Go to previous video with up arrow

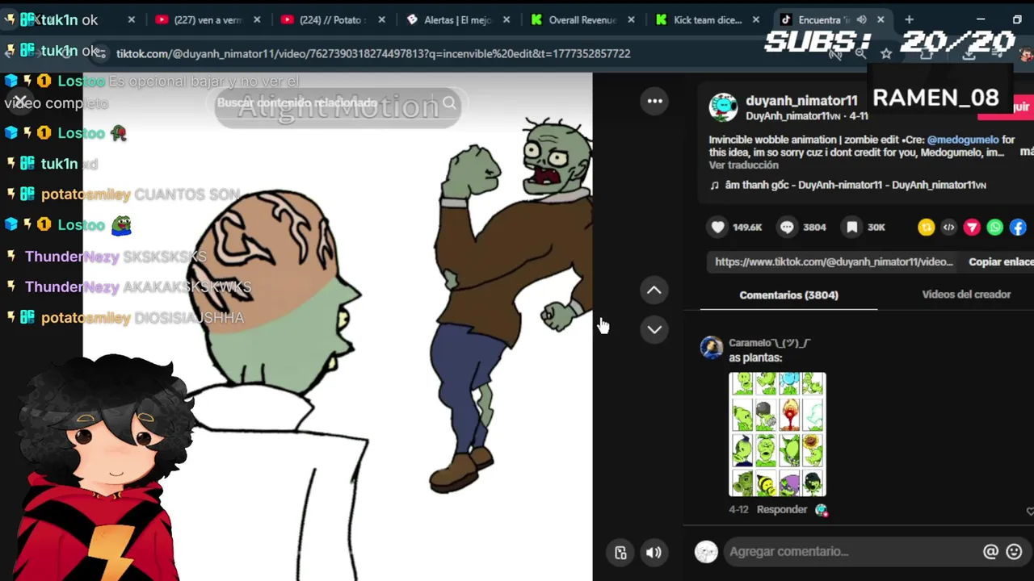[654, 290]
